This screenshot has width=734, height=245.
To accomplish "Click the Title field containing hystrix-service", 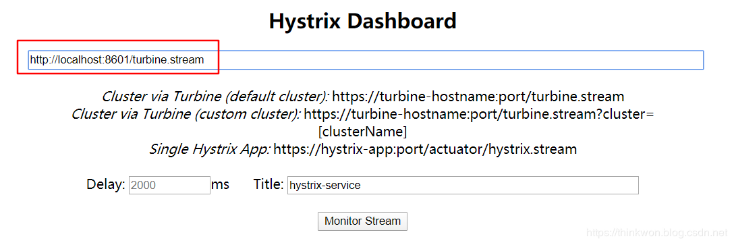I will pos(463,185).
